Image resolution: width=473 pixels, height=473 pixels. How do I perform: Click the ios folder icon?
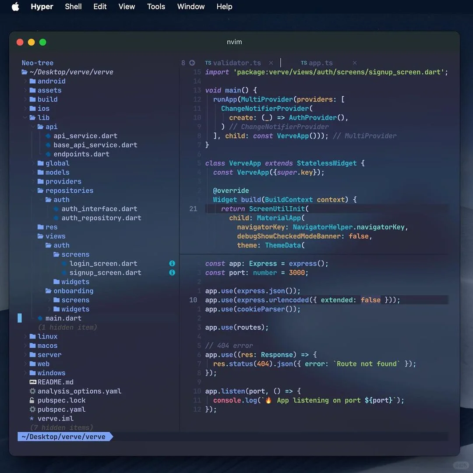coord(32,108)
